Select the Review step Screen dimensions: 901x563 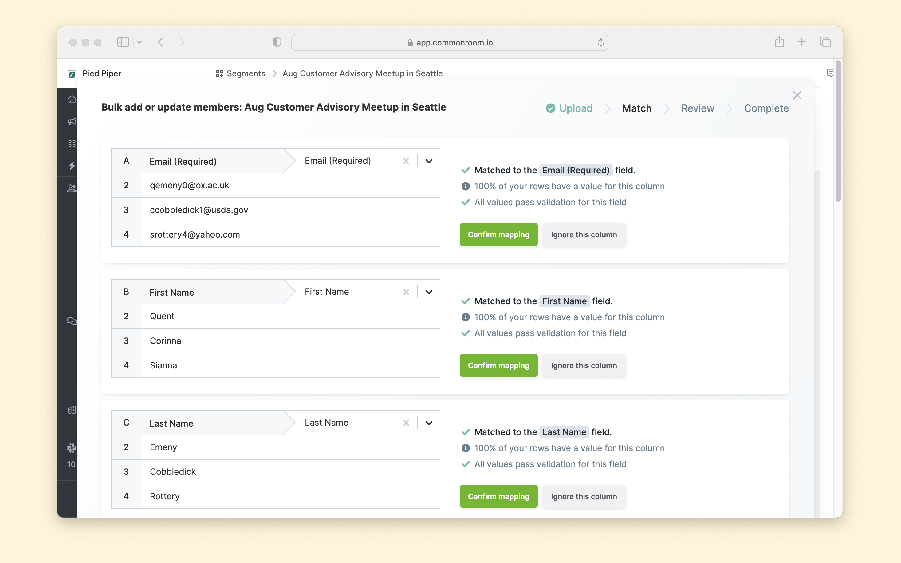697,108
